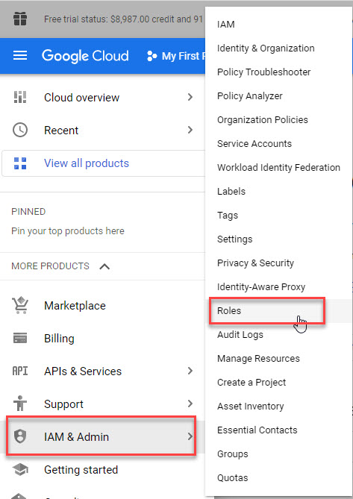The height and width of the screenshot is (499, 353).
Task: Open Identity & Organization submenu item
Action: [266, 48]
